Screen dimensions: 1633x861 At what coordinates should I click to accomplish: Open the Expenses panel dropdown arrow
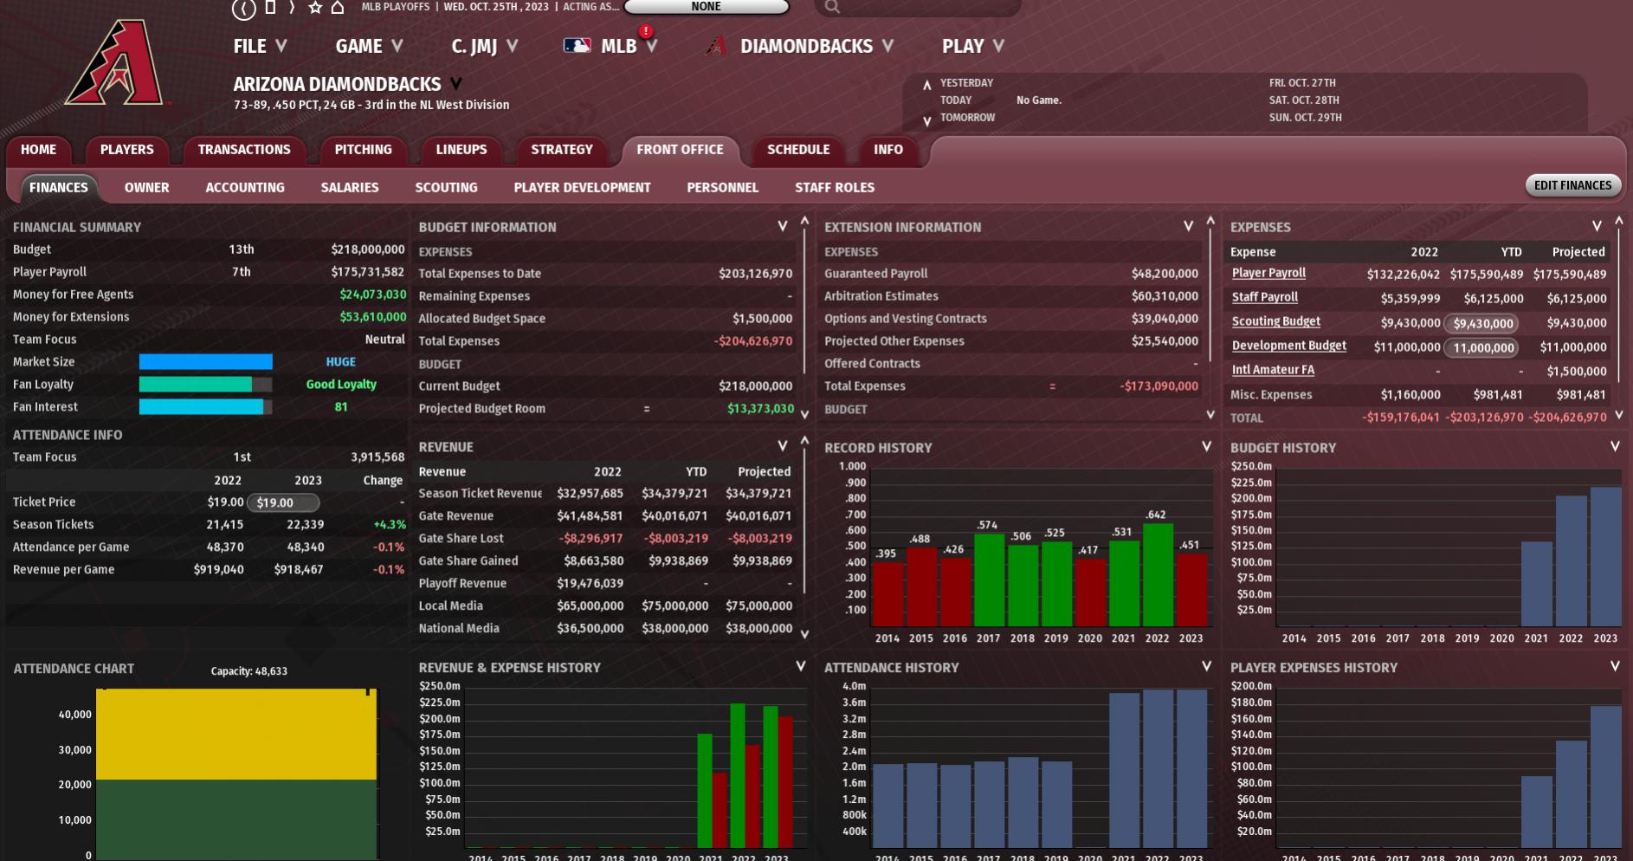coord(1597,226)
